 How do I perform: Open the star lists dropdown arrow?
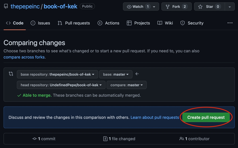click(x=230, y=7)
